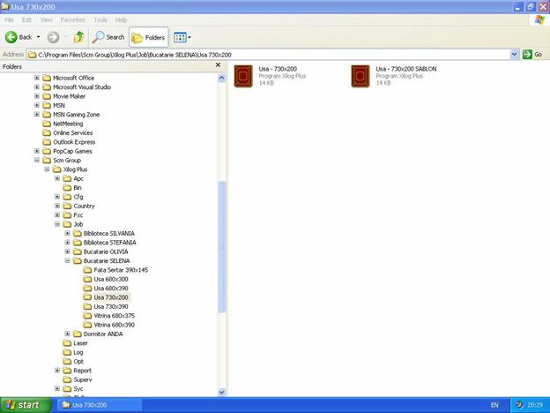The height and width of the screenshot is (413, 550).
Task: Expand the Biblioteca SILVANIA folder
Action: pos(67,233)
